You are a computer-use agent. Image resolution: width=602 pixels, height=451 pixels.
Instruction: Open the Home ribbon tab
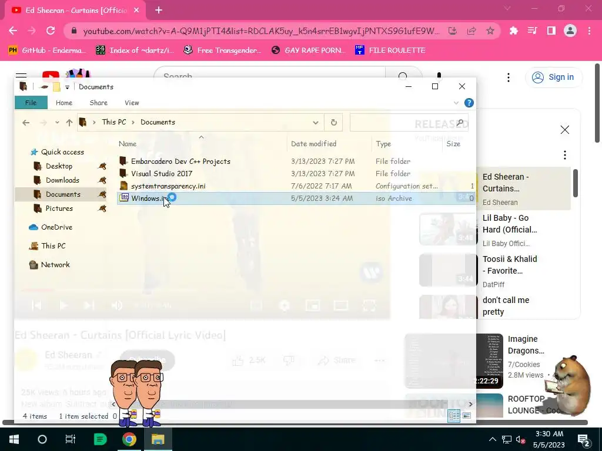(x=63, y=103)
